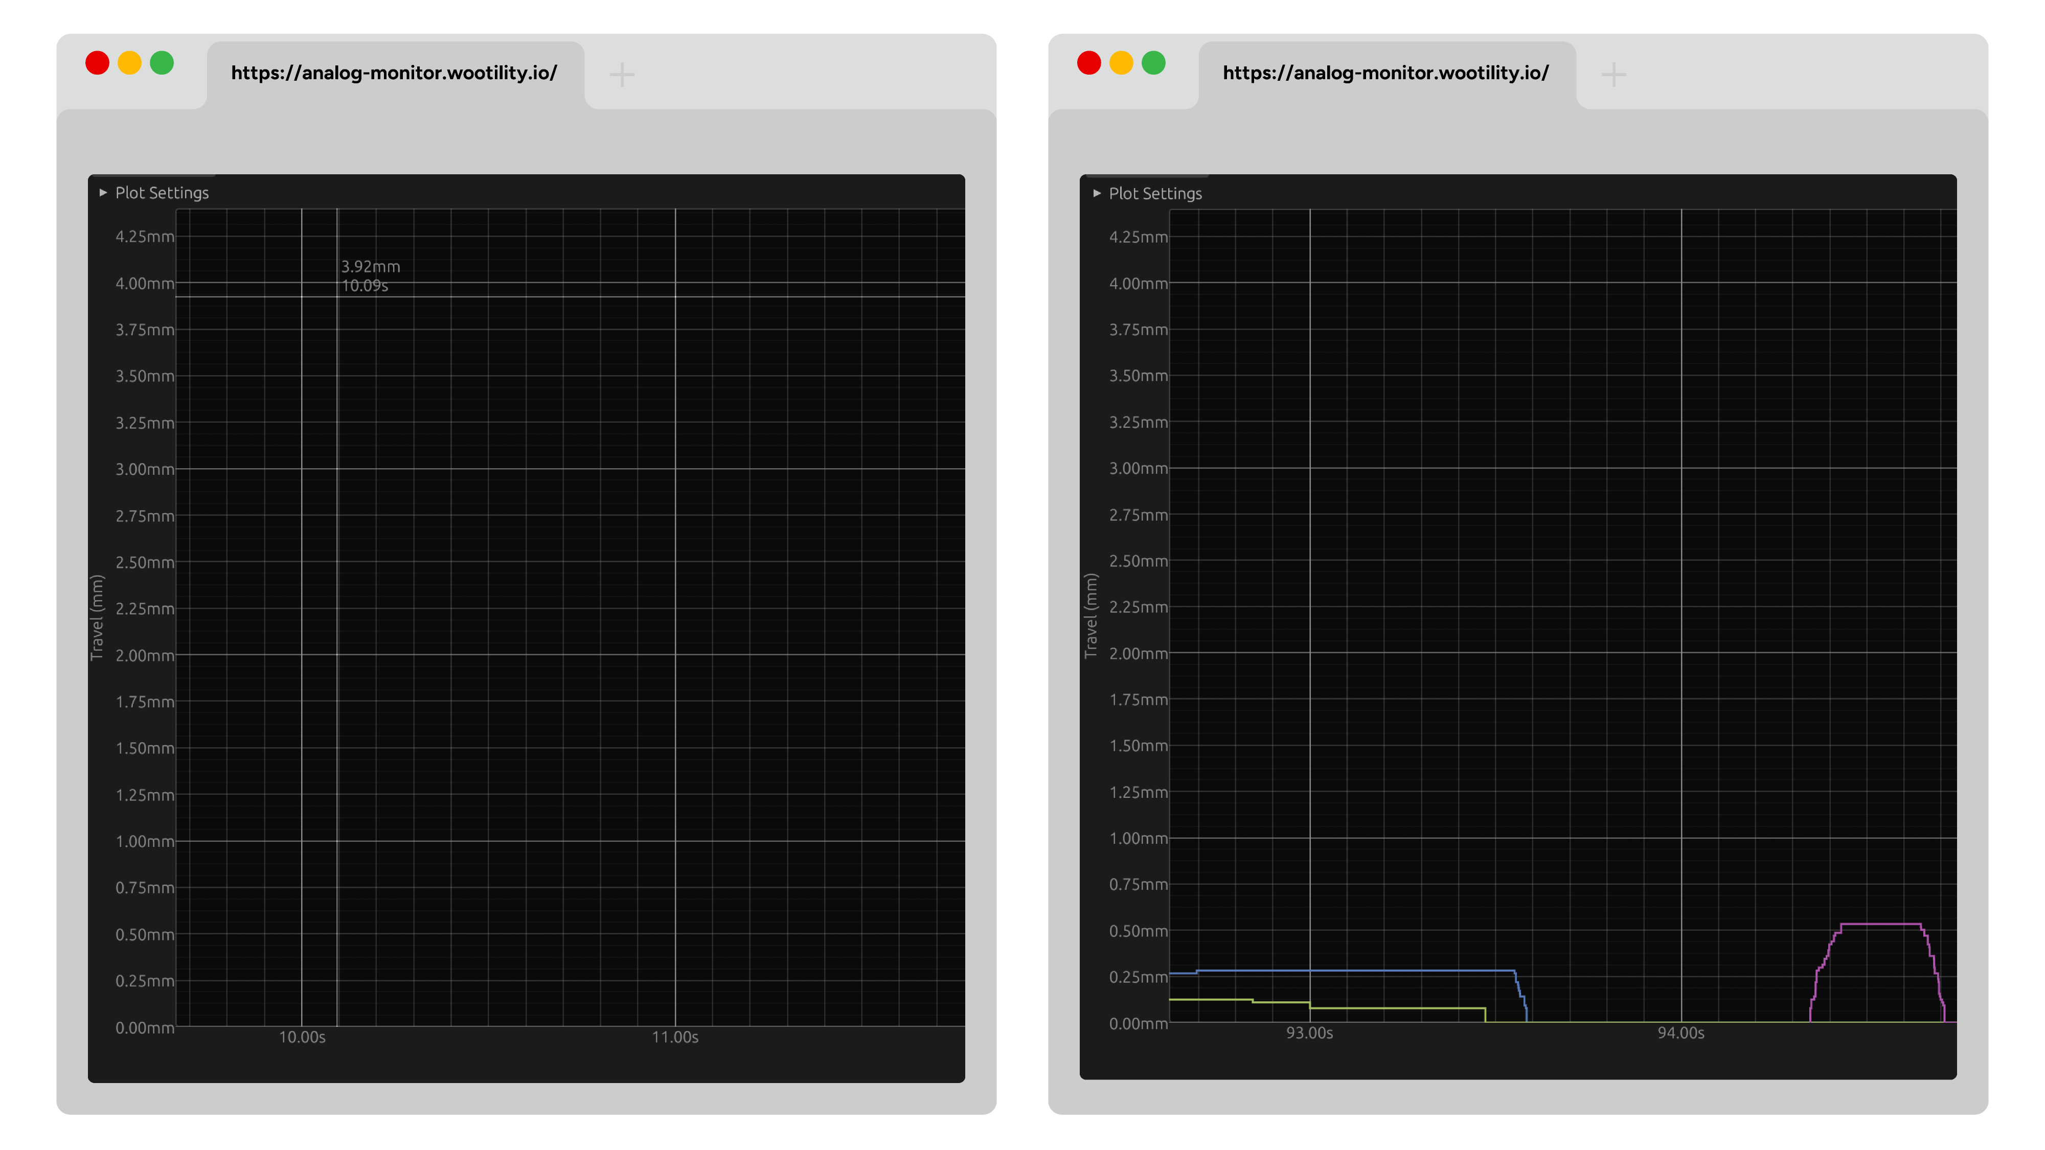Screen dimensions: 2045x1150
Task: Click the green trace line in right plot
Action: coord(1397,1008)
